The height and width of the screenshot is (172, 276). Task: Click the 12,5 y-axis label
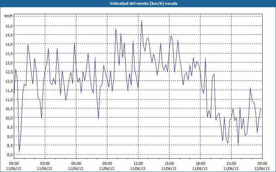[x=9, y=72]
